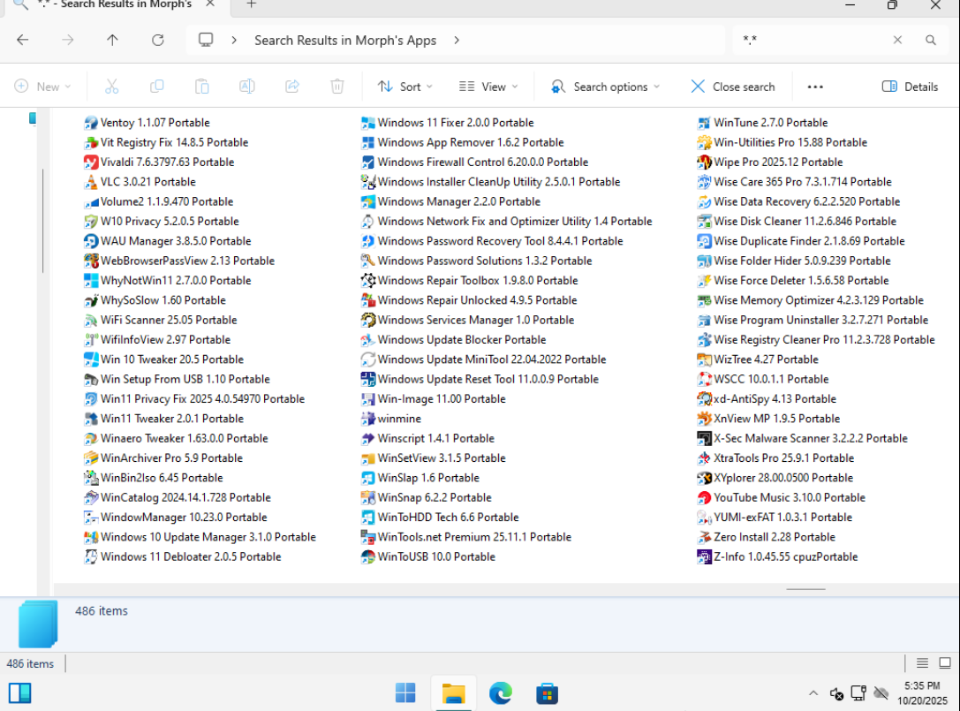Open the Search options dropdown
Screen dimensions: 960x711
[x=605, y=87]
